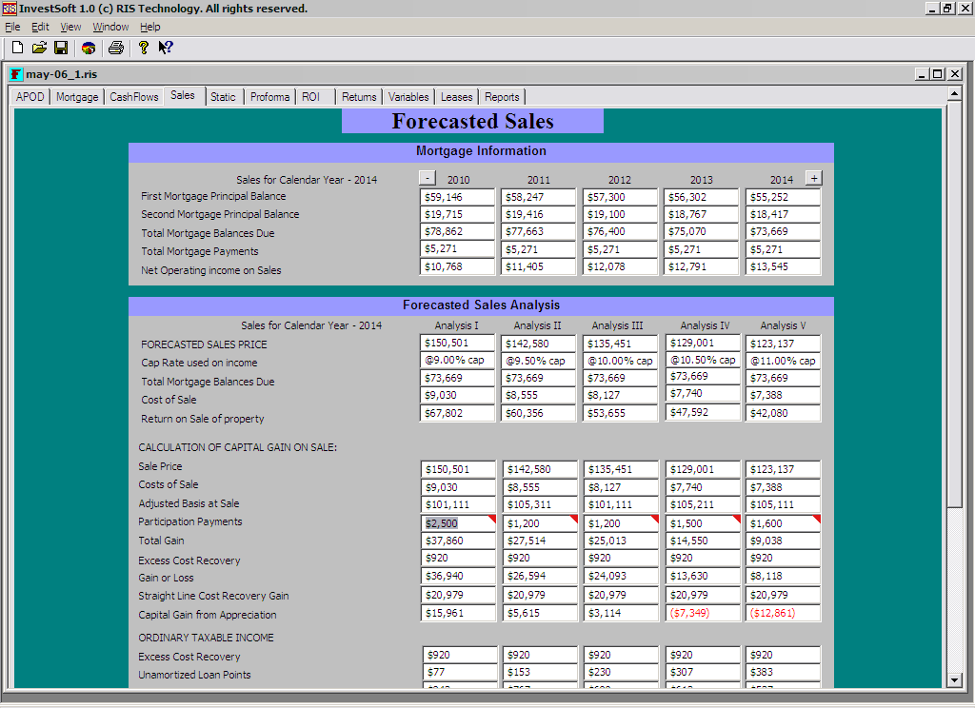Click the minus button before 2010
Viewport: 975px width, 708px height.
[428, 178]
